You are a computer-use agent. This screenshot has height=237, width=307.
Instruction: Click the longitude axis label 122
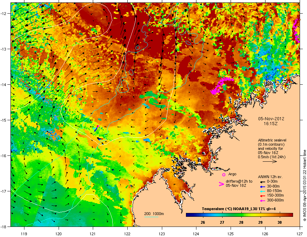[x=127, y=234]
